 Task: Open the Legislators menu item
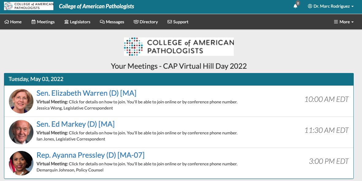(77, 22)
